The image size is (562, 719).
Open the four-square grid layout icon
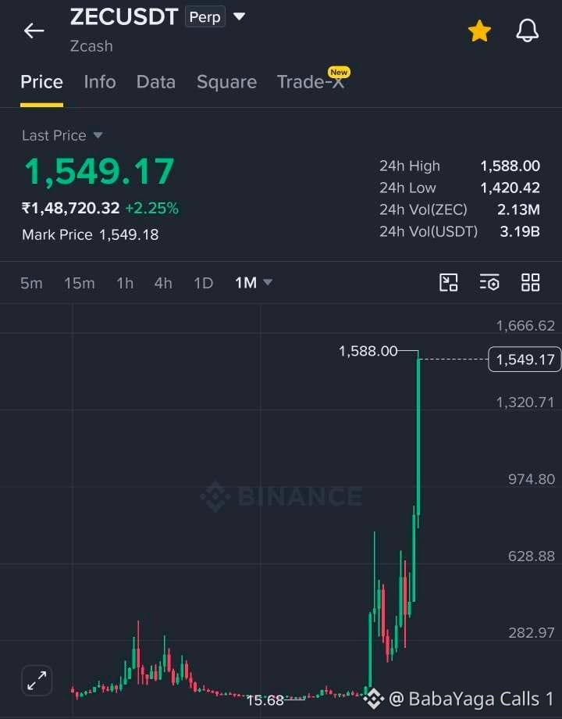pyautogui.click(x=531, y=282)
